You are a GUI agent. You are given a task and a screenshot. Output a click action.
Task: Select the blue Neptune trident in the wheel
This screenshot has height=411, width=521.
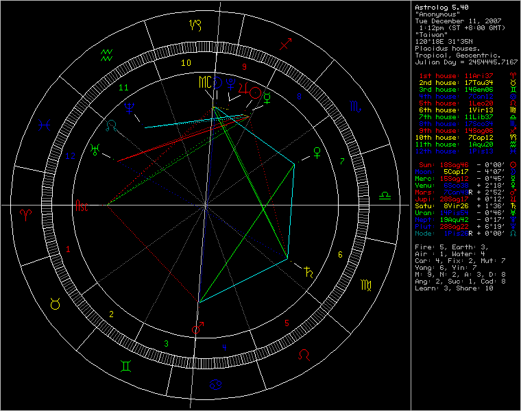pyautogui.click(x=130, y=108)
